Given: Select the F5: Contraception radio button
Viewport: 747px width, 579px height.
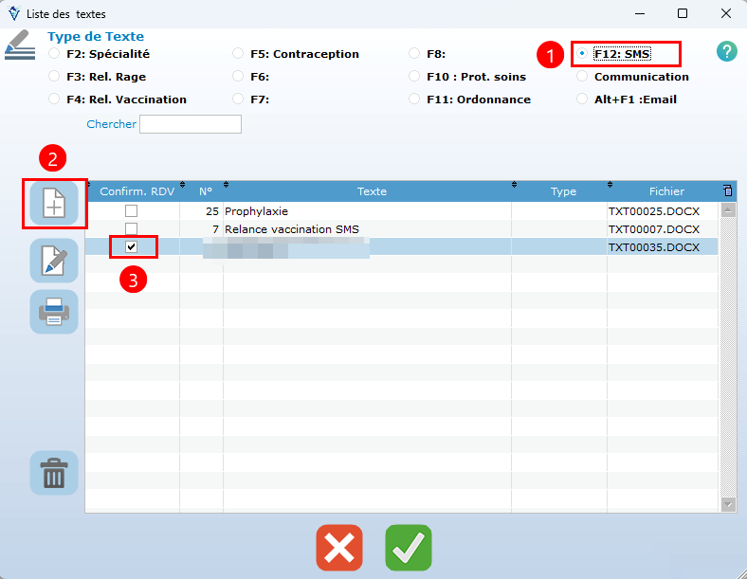Looking at the screenshot, I should (238, 53).
